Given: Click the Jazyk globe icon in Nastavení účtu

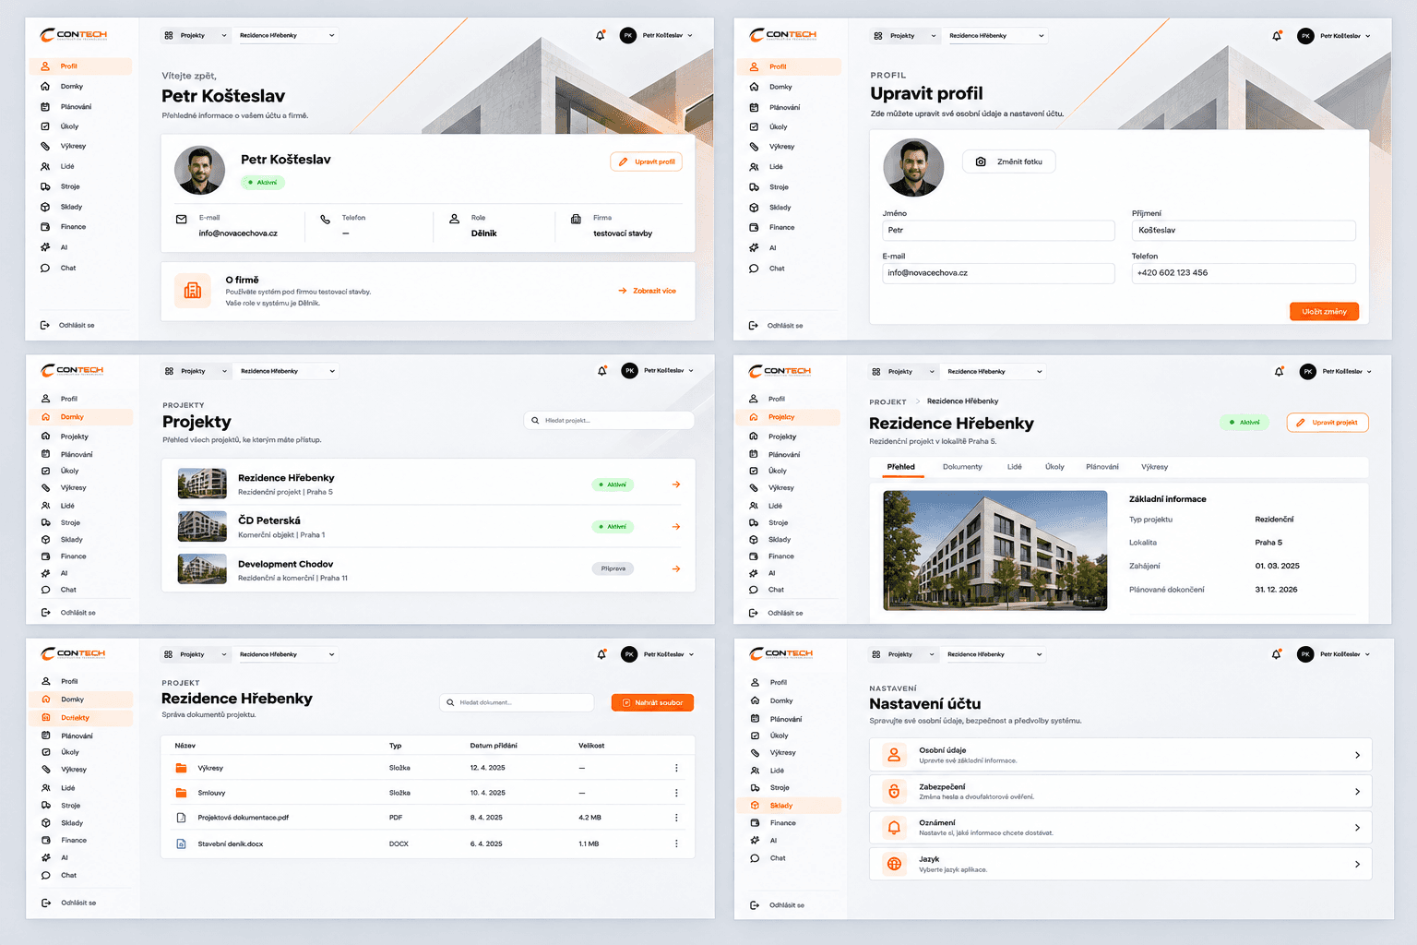Looking at the screenshot, I should pos(894,864).
